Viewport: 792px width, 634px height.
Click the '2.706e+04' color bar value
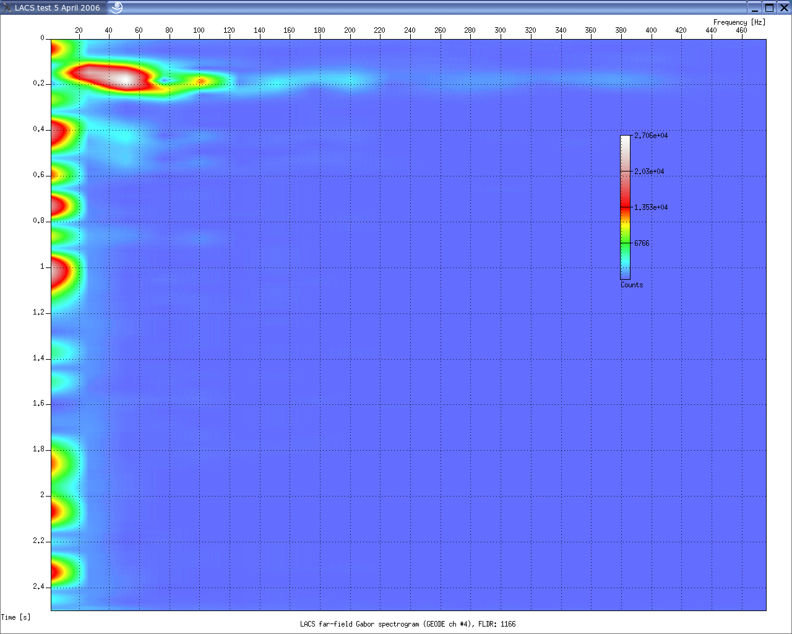651,136
